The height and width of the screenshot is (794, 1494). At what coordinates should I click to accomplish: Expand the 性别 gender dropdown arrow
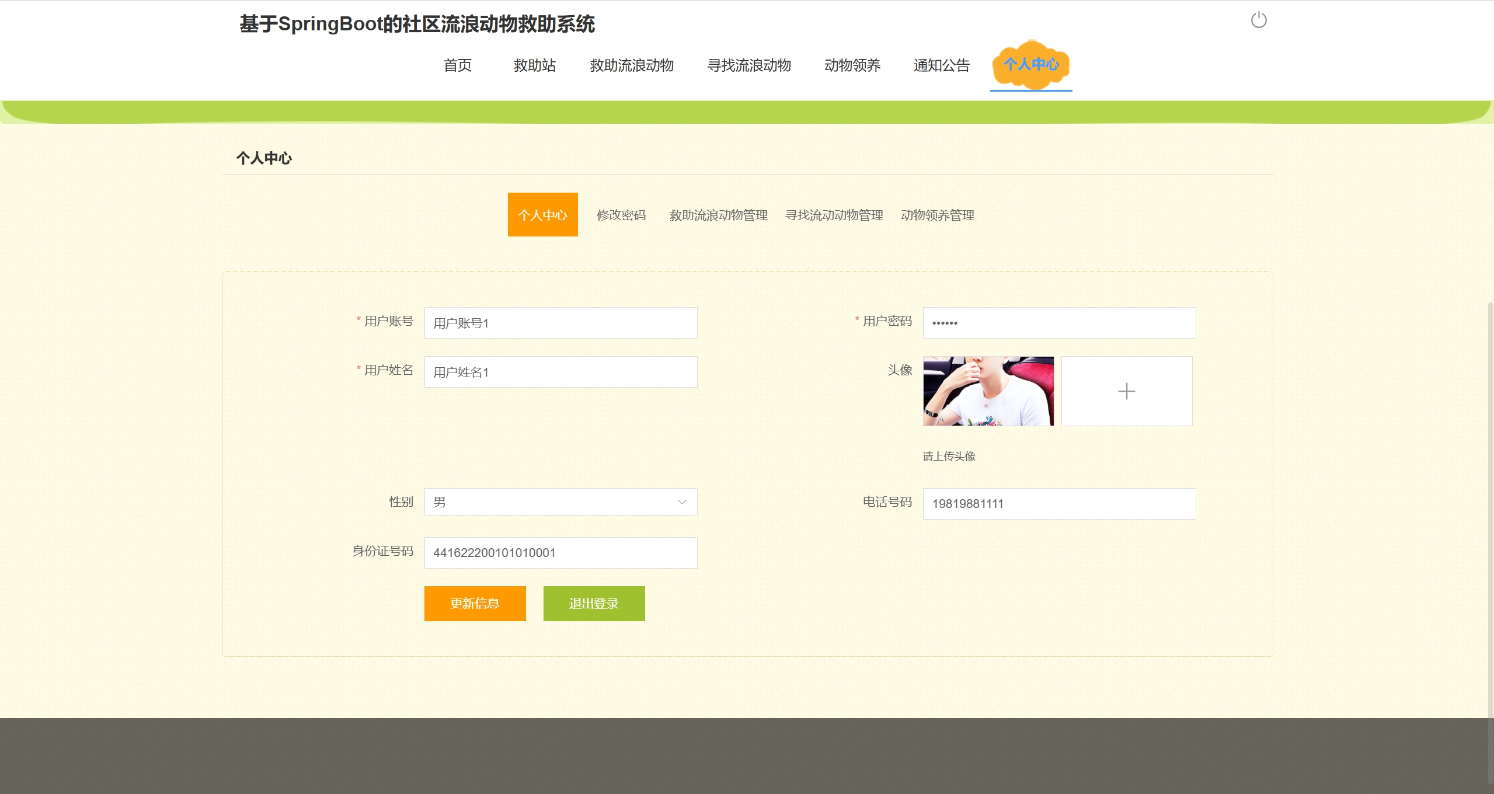[681, 502]
